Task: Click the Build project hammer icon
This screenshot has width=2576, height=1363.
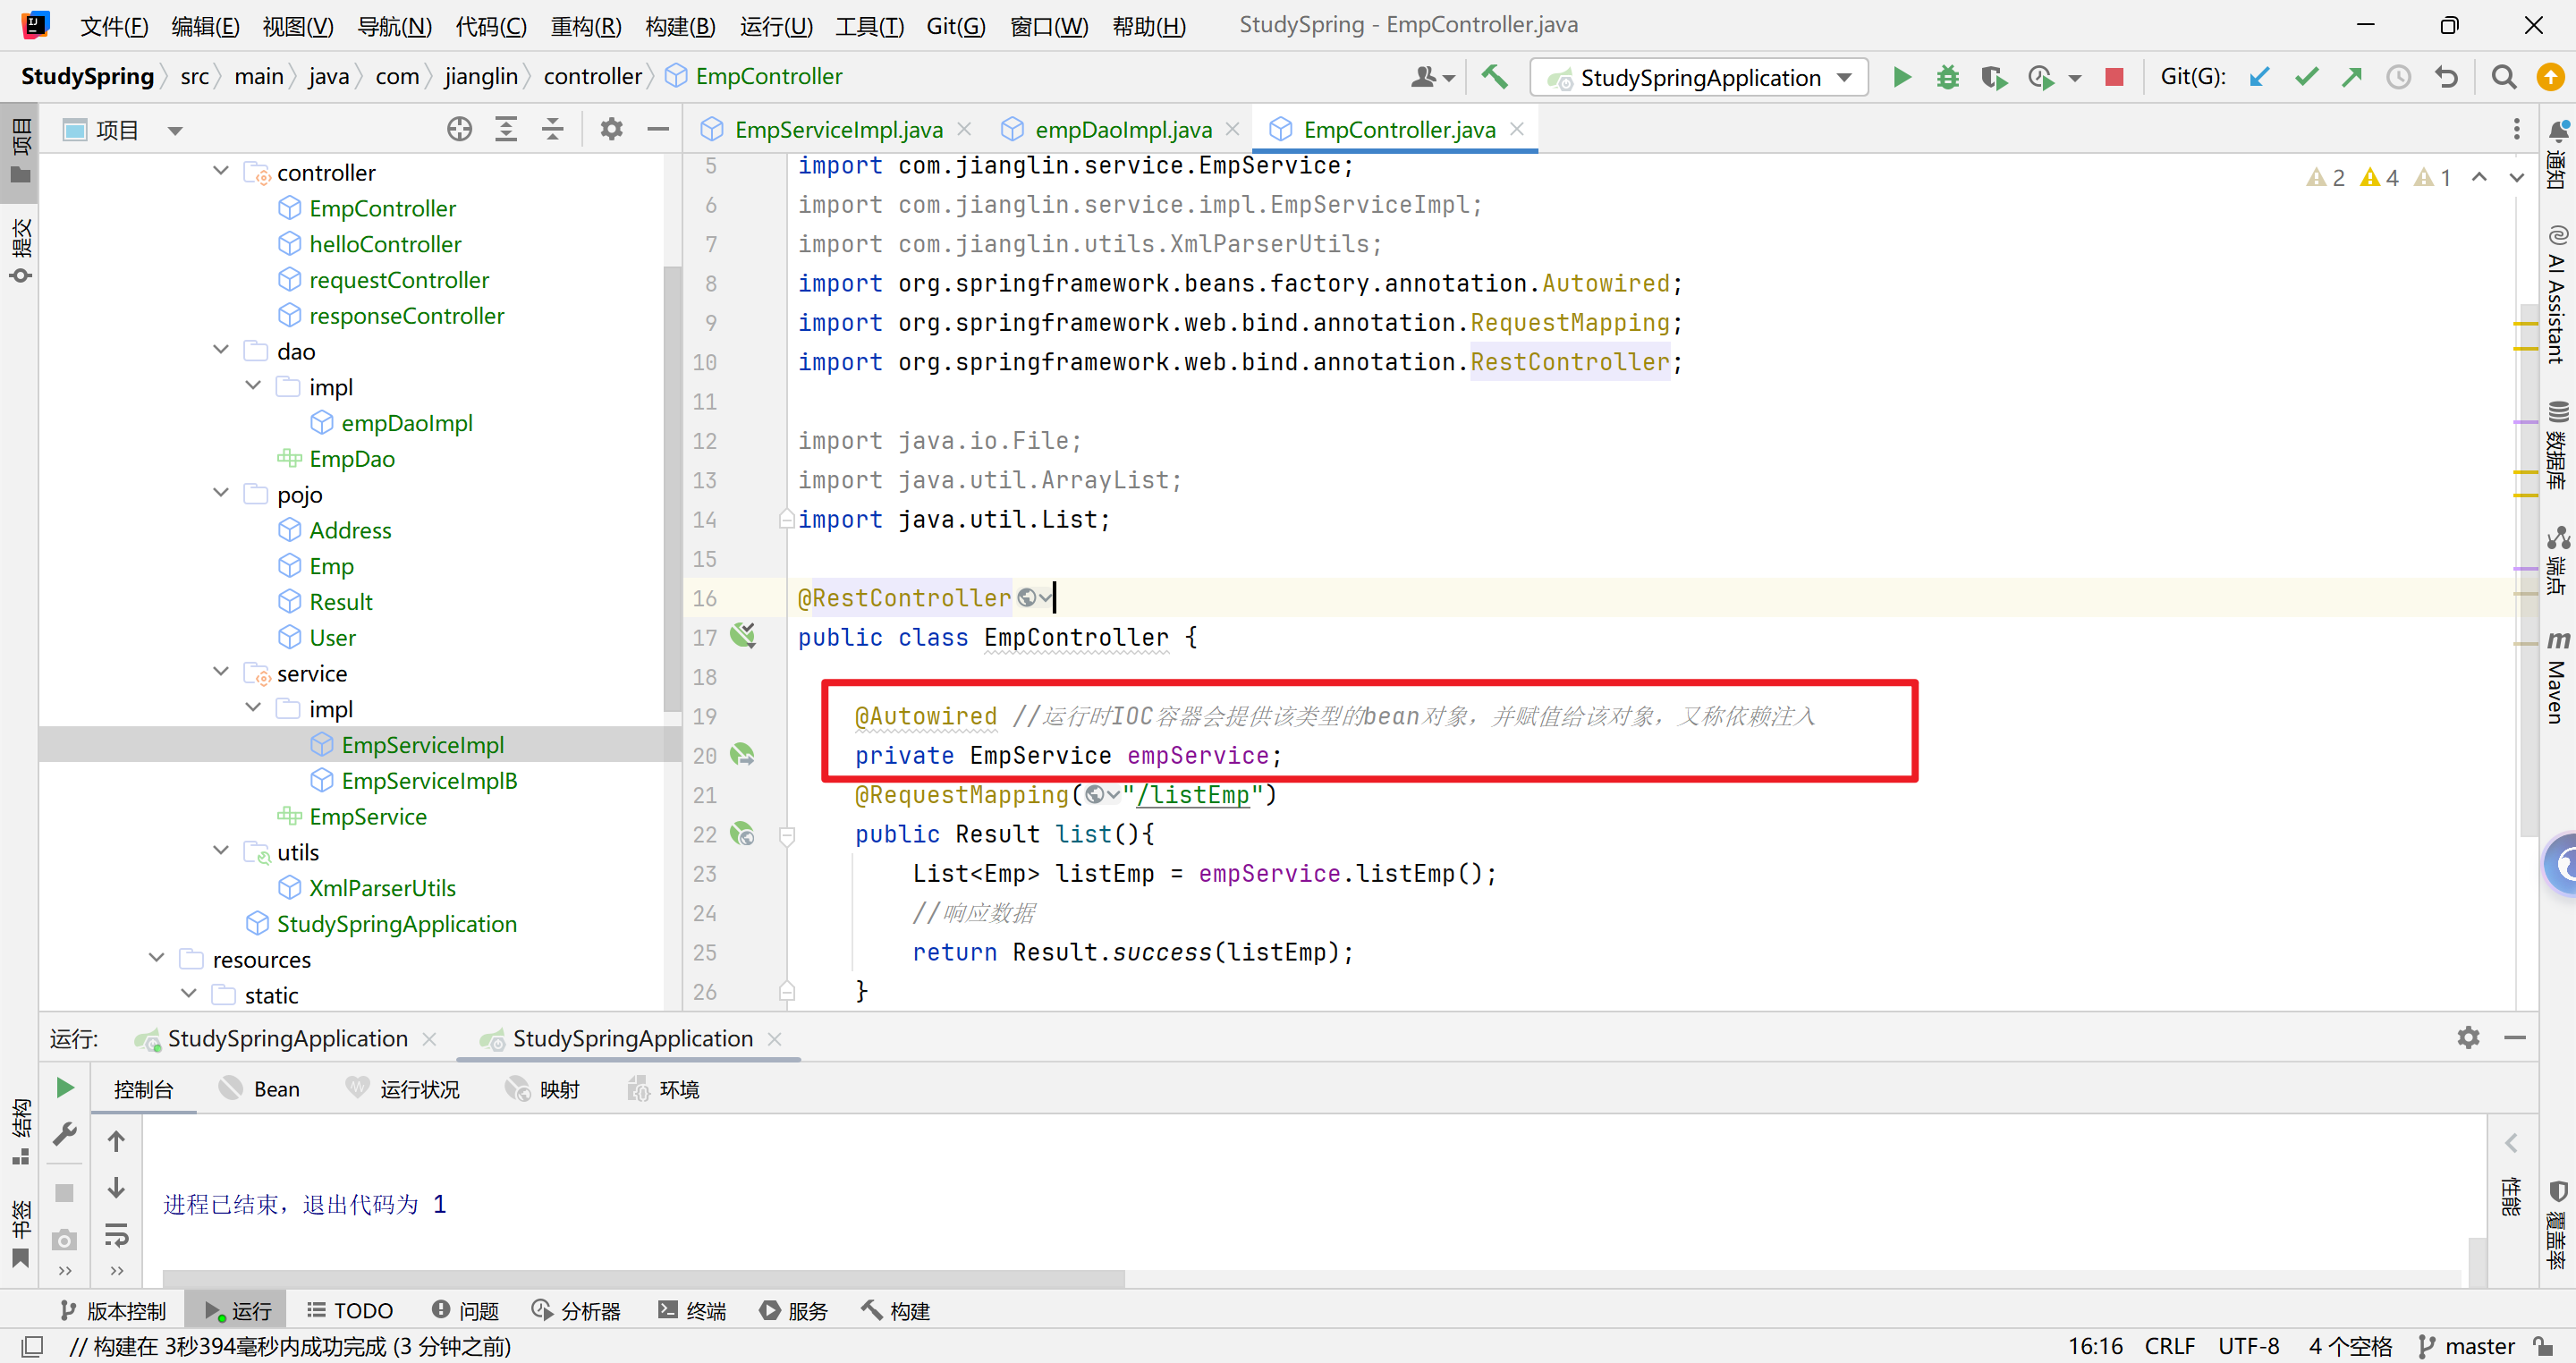Action: [x=1494, y=77]
